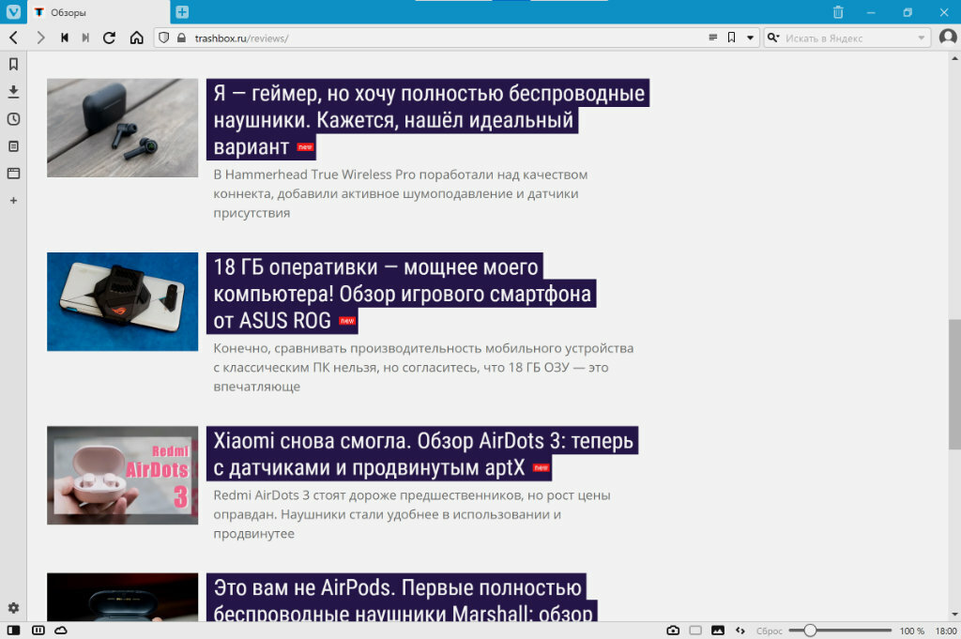Click the Marshall earbuds thumbnail
This screenshot has height=639, width=961.
pyautogui.click(x=123, y=598)
